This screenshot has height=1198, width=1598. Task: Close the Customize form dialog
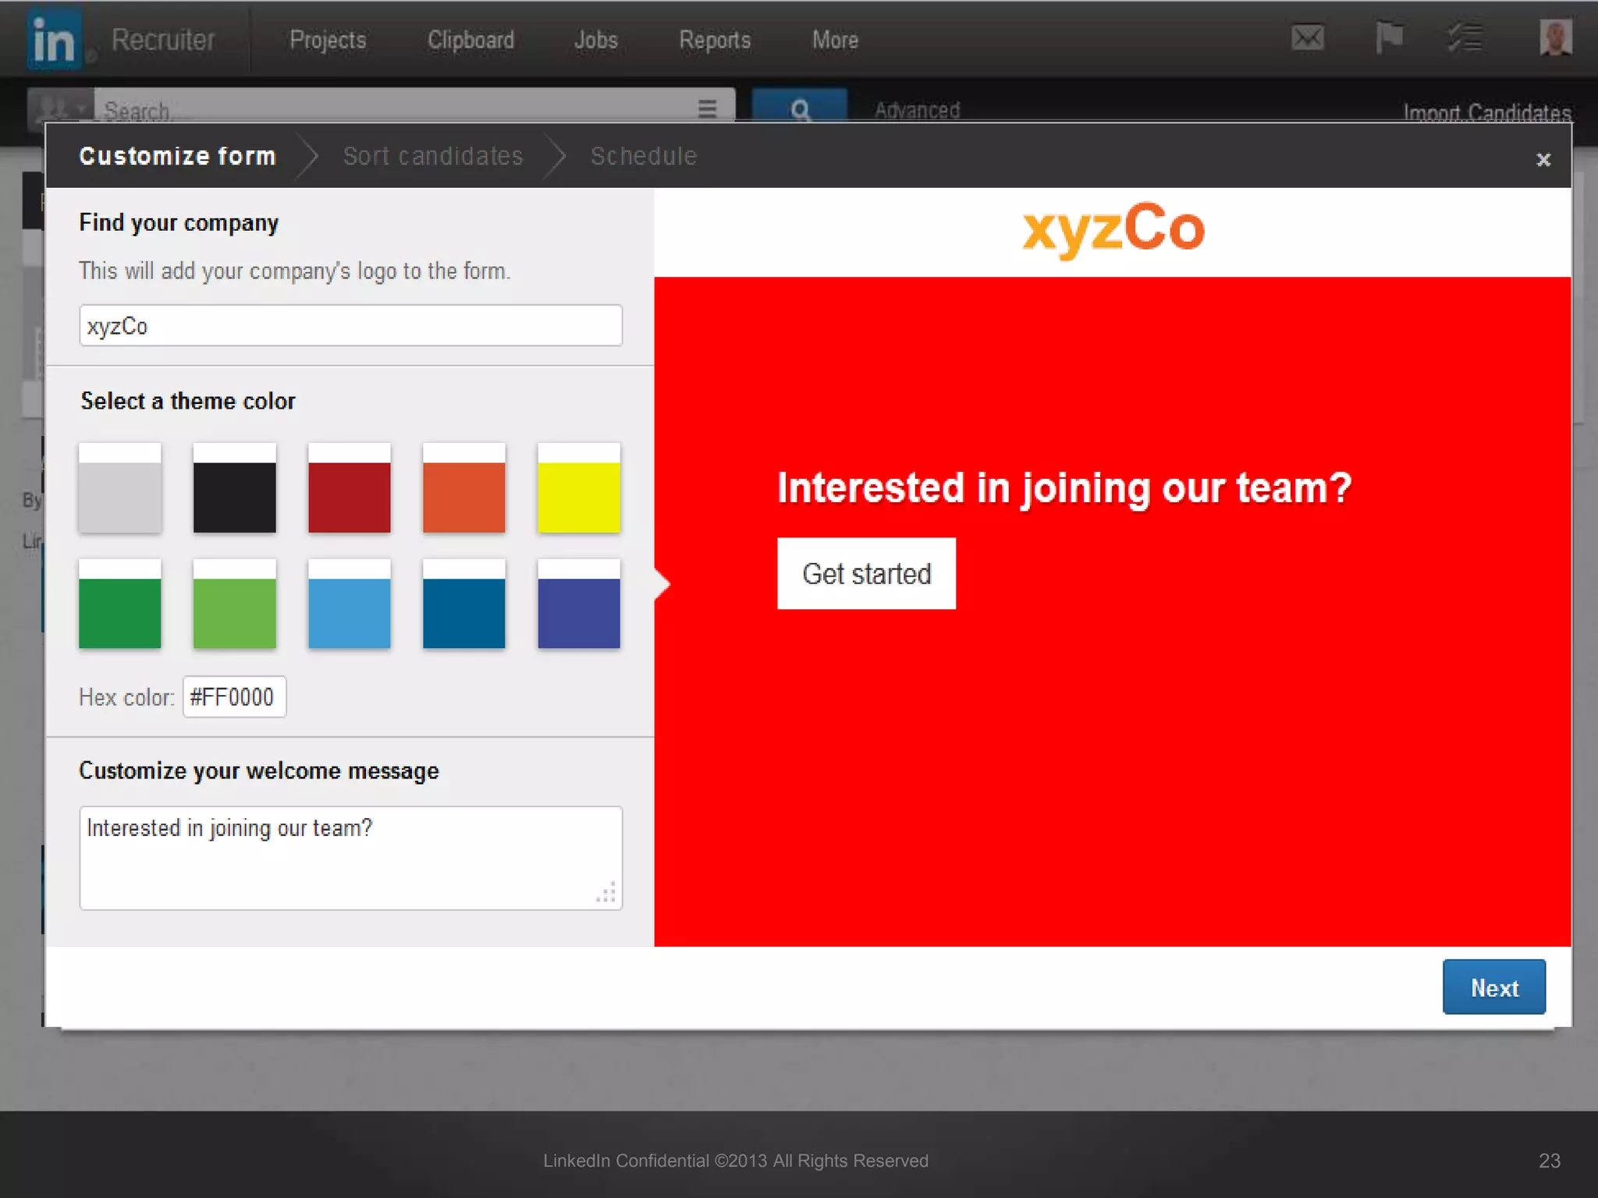click(1543, 160)
